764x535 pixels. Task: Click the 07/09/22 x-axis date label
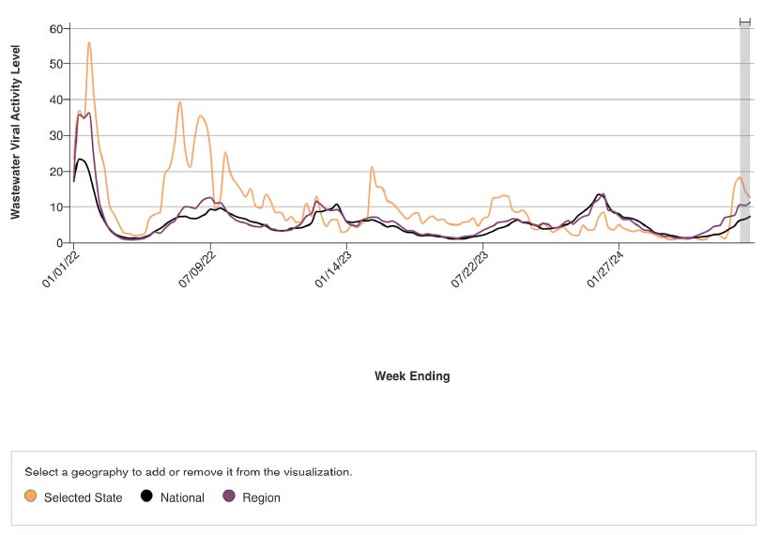pos(194,267)
